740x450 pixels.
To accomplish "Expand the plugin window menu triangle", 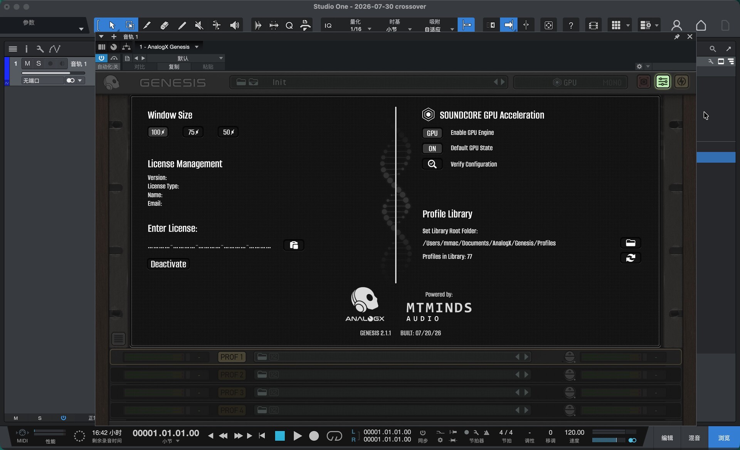I will click(x=101, y=37).
